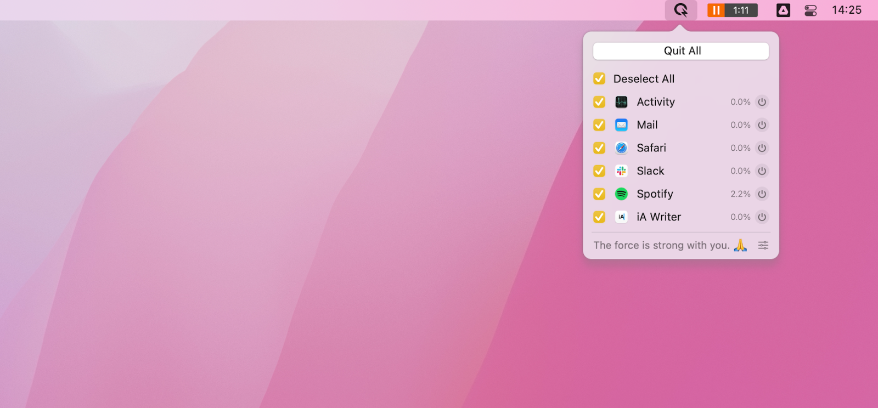Viewport: 878px width, 408px height.
Task: Click the 1:11 timer display
Action: (x=741, y=10)
